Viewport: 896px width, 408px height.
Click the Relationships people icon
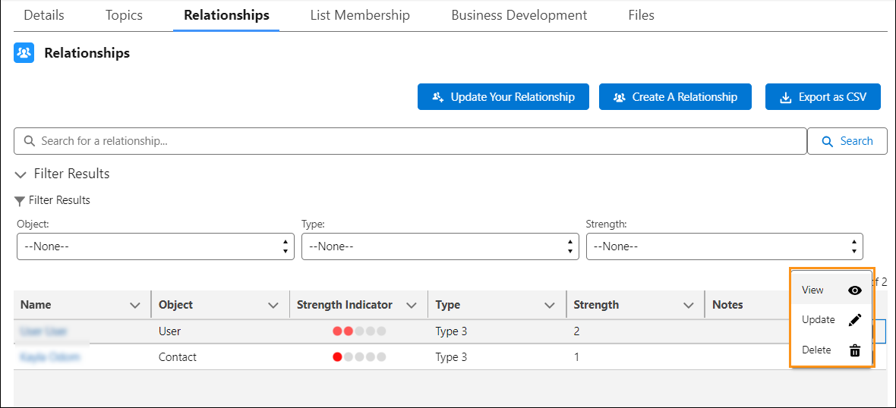pos(24,53)
